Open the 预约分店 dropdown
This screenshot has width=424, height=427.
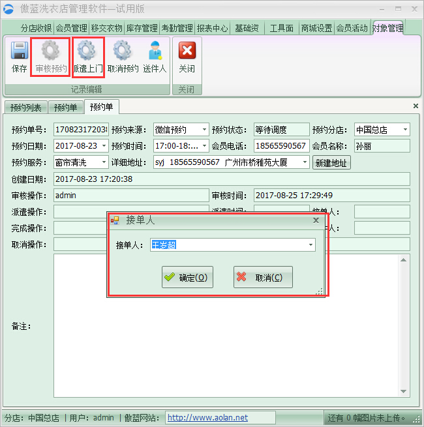click(x=405, y=130)
